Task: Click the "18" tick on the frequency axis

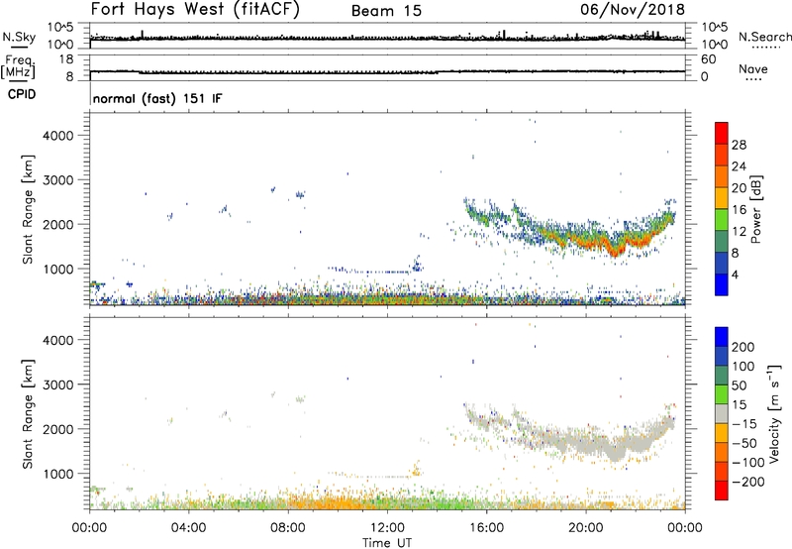Action: [66, 59]
